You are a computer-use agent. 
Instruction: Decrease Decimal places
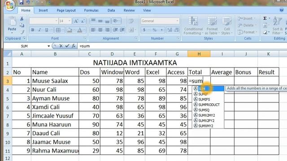[177, 30]
